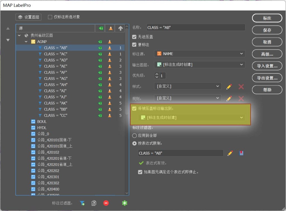Click the save expression icon right of pencil

tap(242, 153)
